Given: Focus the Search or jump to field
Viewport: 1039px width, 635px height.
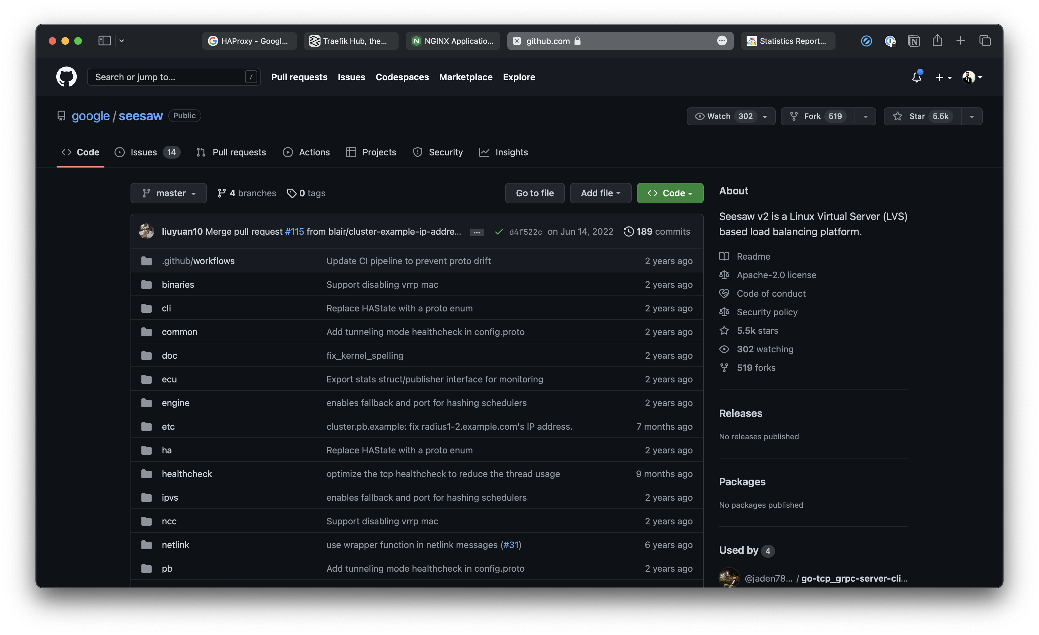Looking at the screenshot, I should 173,77.
